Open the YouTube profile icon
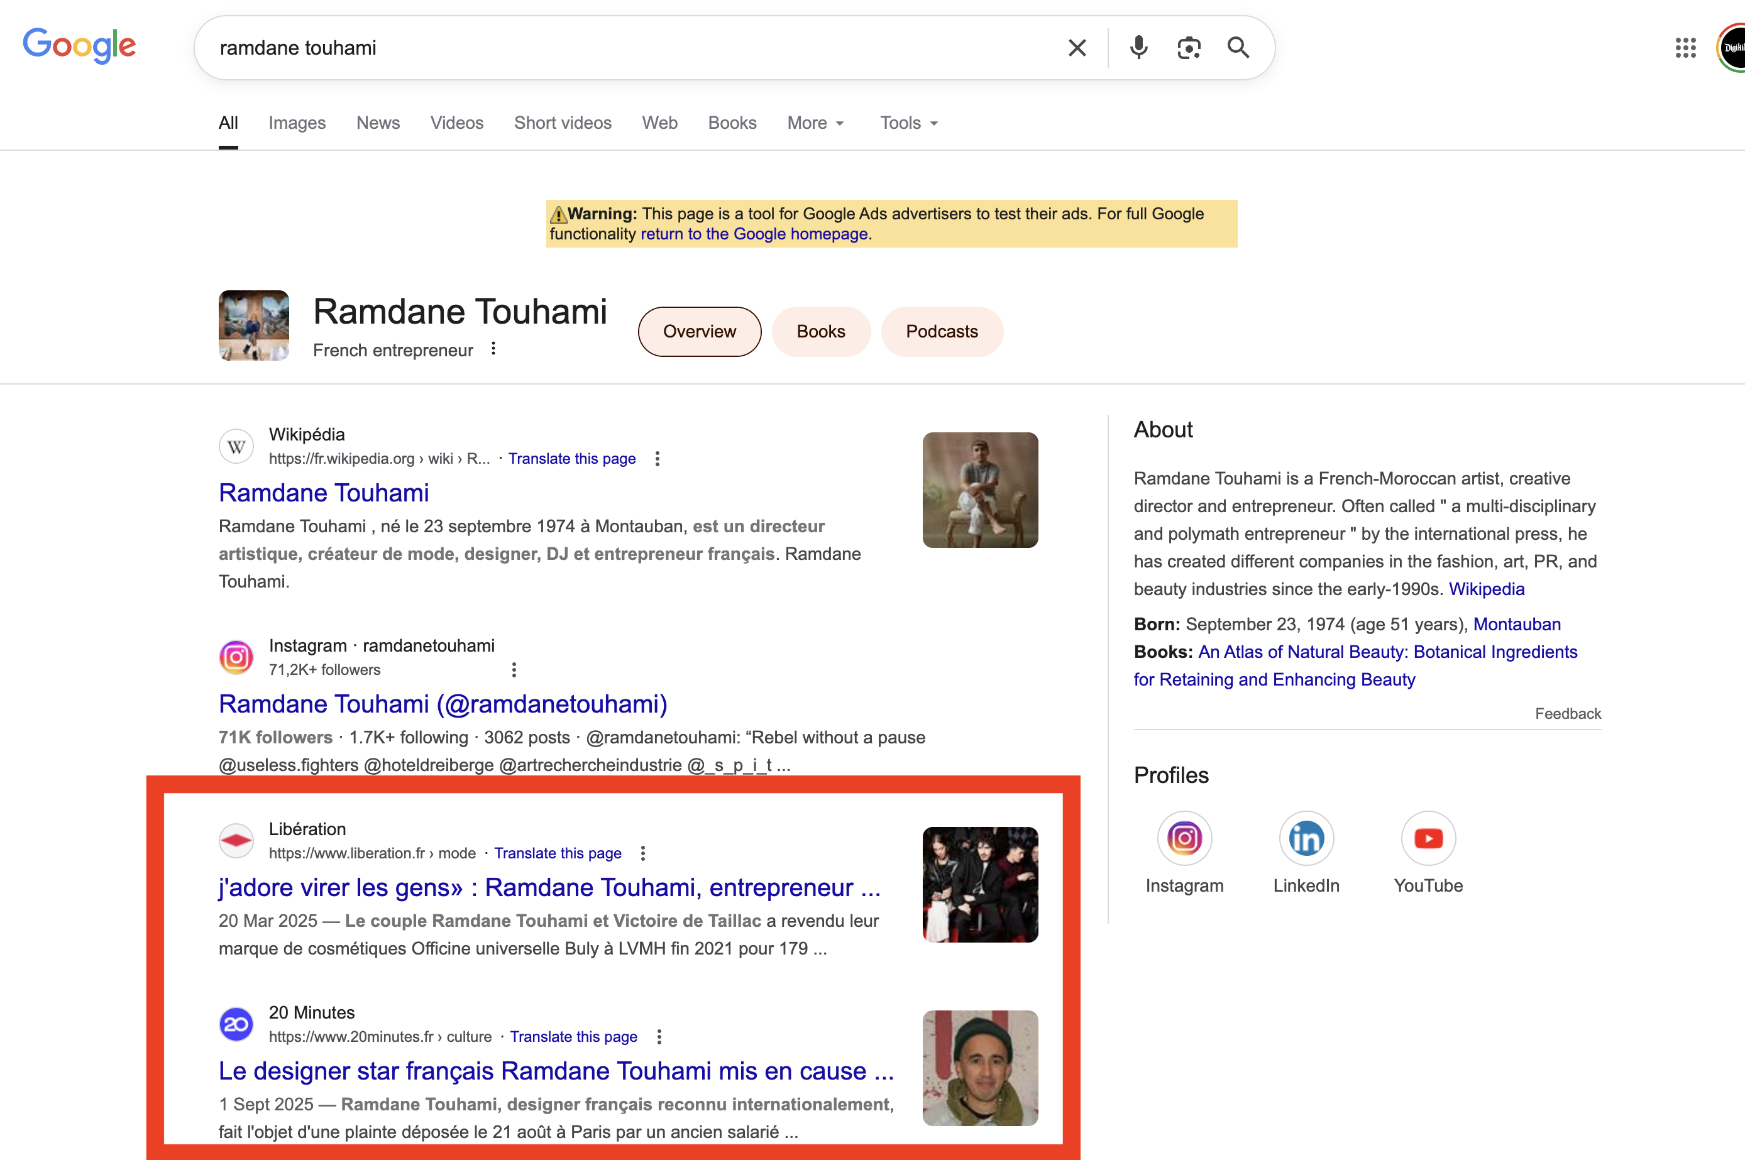The image size is (1745, 1160). [x=1428, y=838]
